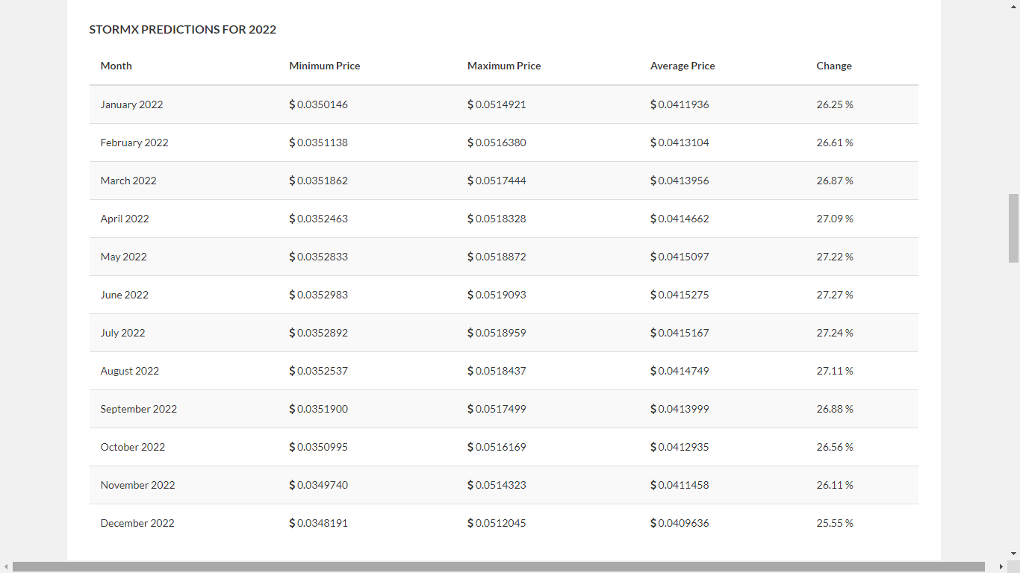
Task: Click maximum price $0.0517499
Action: click(x=497, y=409)
